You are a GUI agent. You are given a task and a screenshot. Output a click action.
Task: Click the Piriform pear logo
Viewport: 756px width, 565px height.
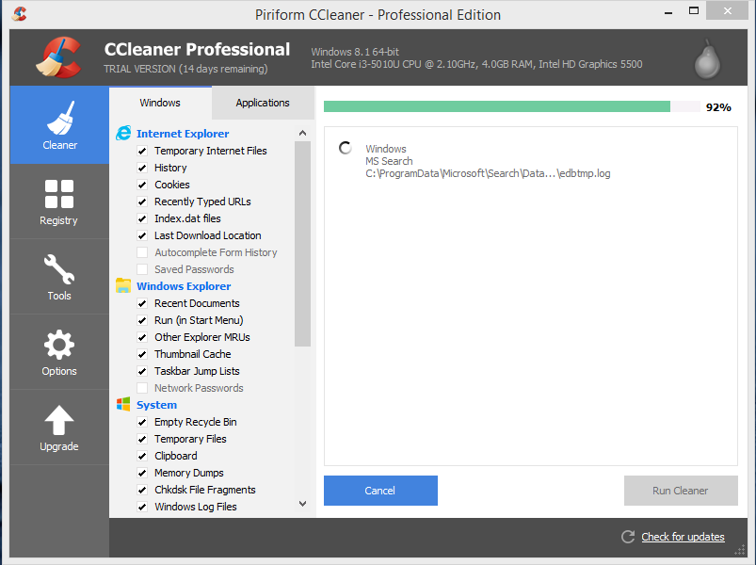pyautogui.click(x=707, y=58)
